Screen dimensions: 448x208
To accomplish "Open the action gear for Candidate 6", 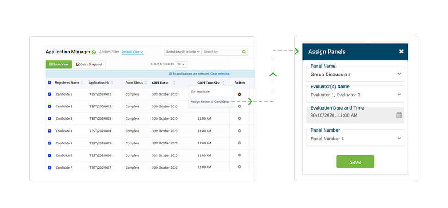I will point(240,155).
